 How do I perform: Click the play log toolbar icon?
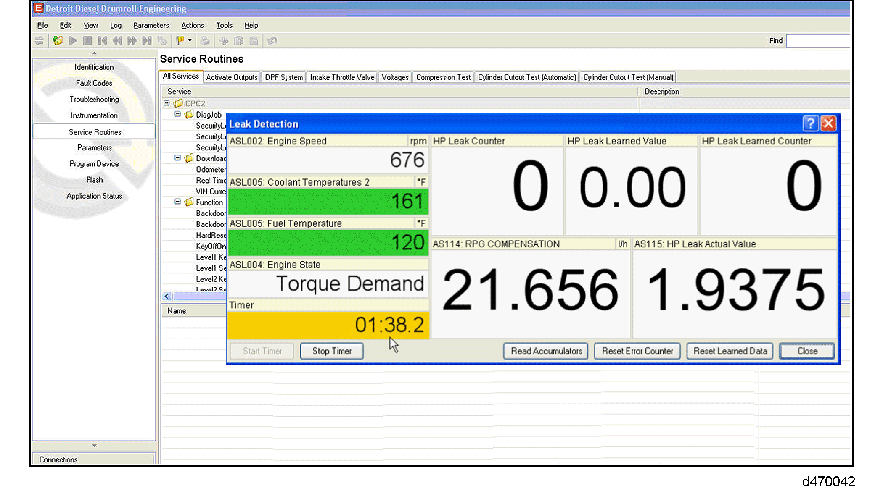(x=72, y=41)
